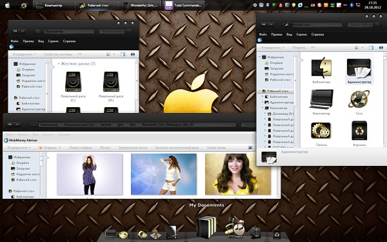387x242 pixels.
Task: Expand Дисковод (A:) tree node
Action: tap(265, 114)
